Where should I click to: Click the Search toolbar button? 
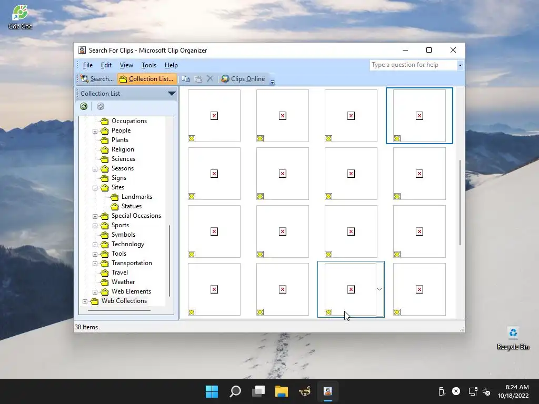coord(97,79)
